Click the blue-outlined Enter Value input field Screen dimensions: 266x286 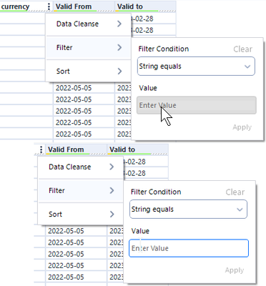tap(189, 248)
